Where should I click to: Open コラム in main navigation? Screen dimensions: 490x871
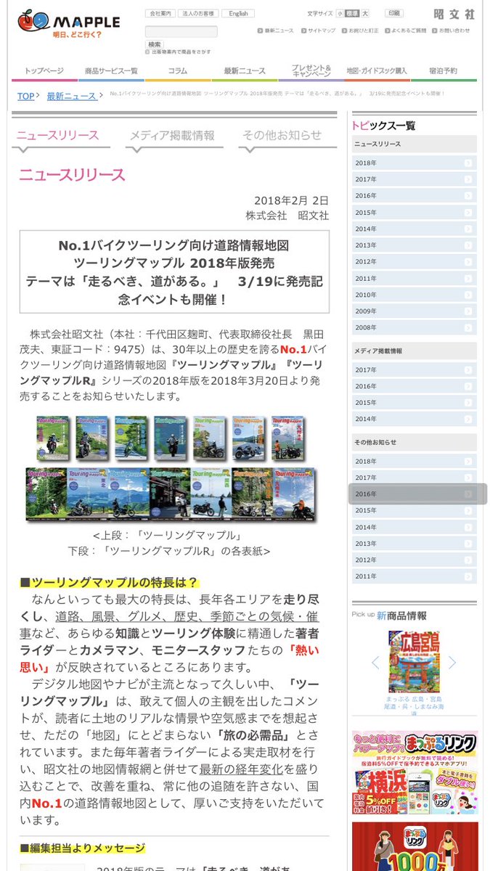(x=178, y=71)
